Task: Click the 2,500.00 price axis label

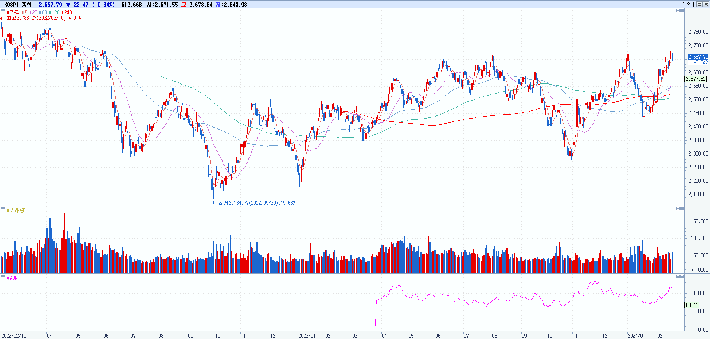Action: (698, 99)
